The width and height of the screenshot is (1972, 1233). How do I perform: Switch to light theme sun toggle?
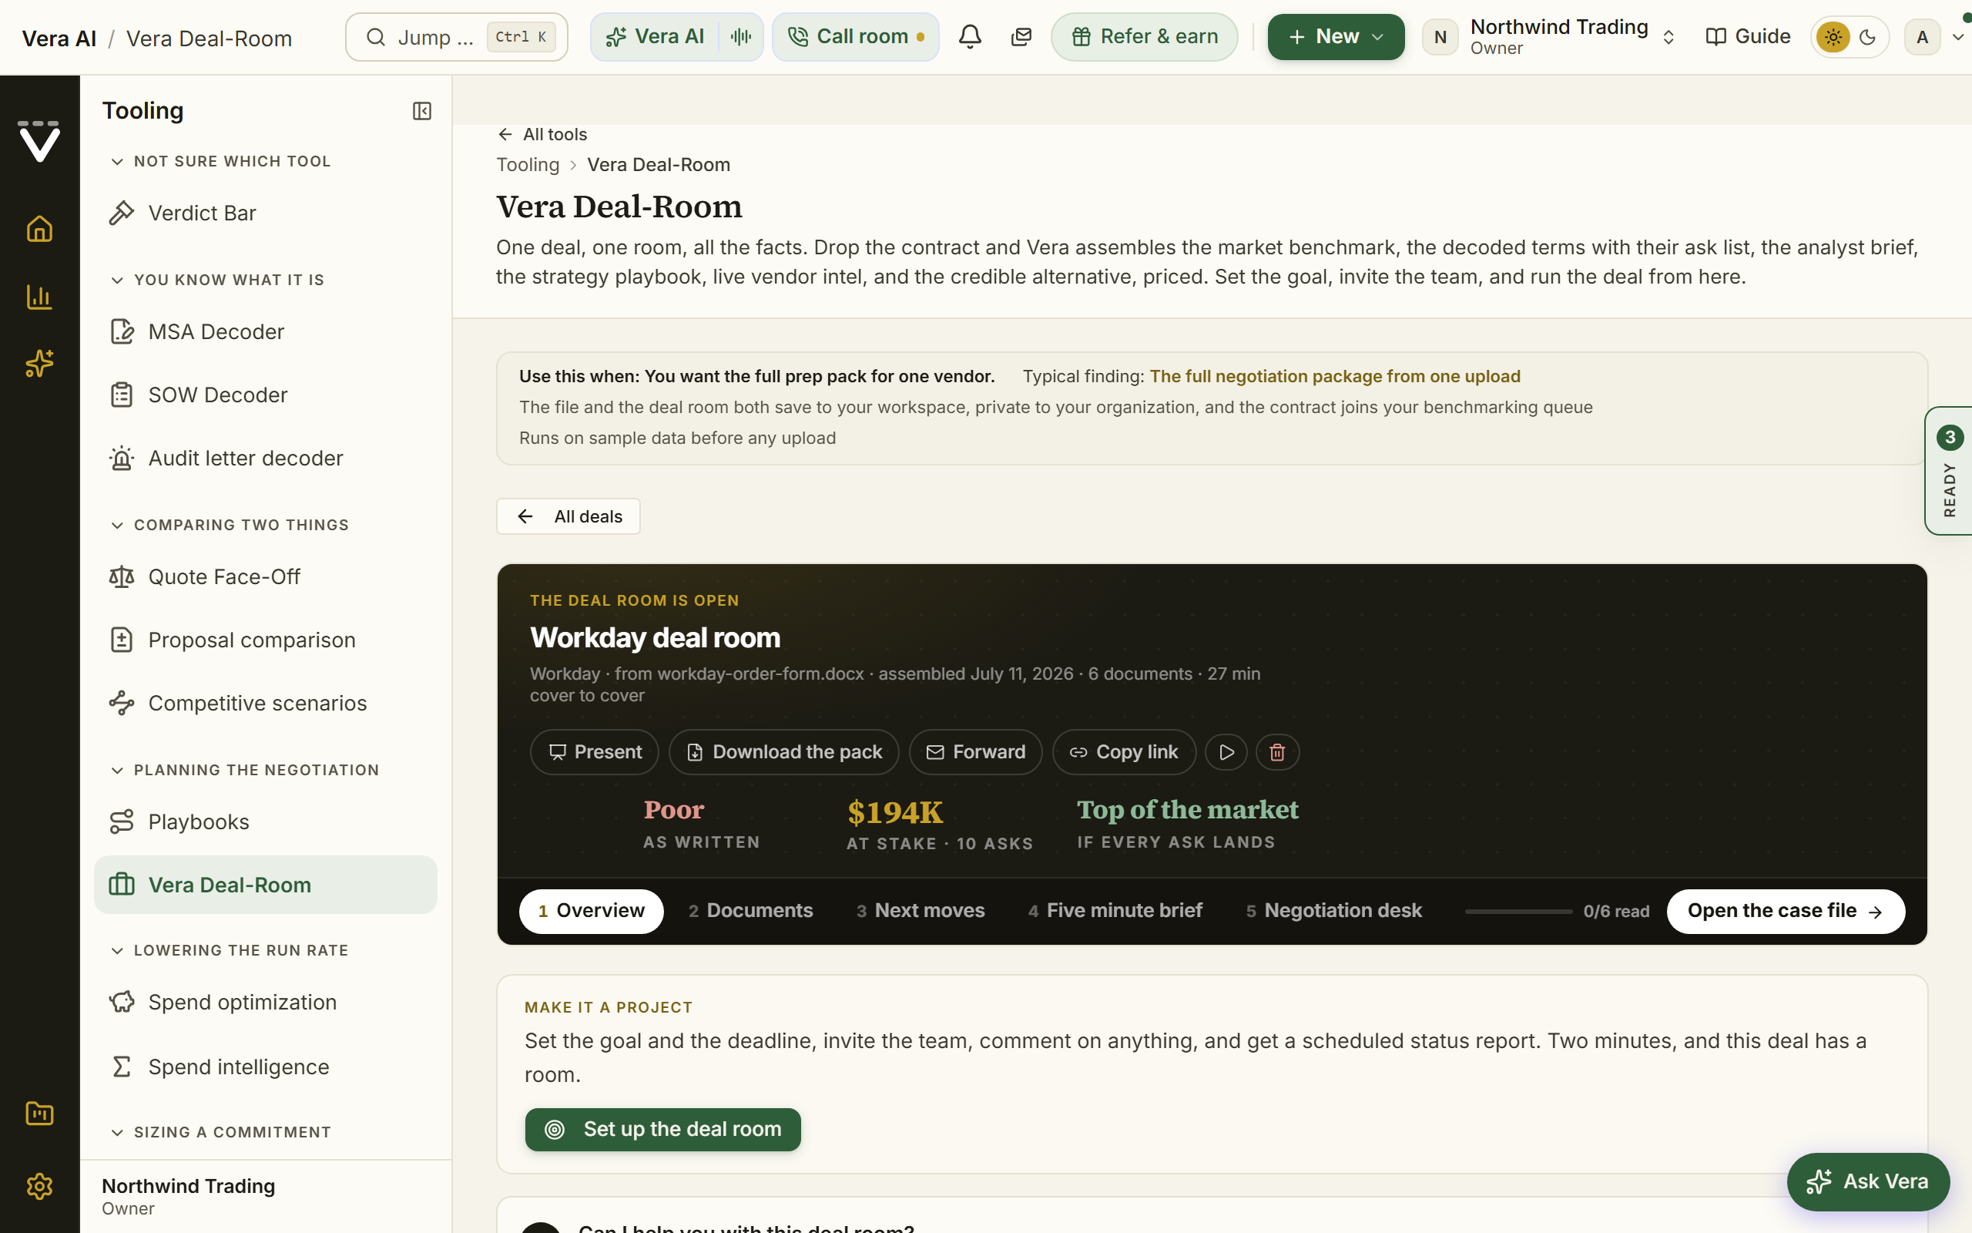pyautogui.click(x=1833, y=37)
